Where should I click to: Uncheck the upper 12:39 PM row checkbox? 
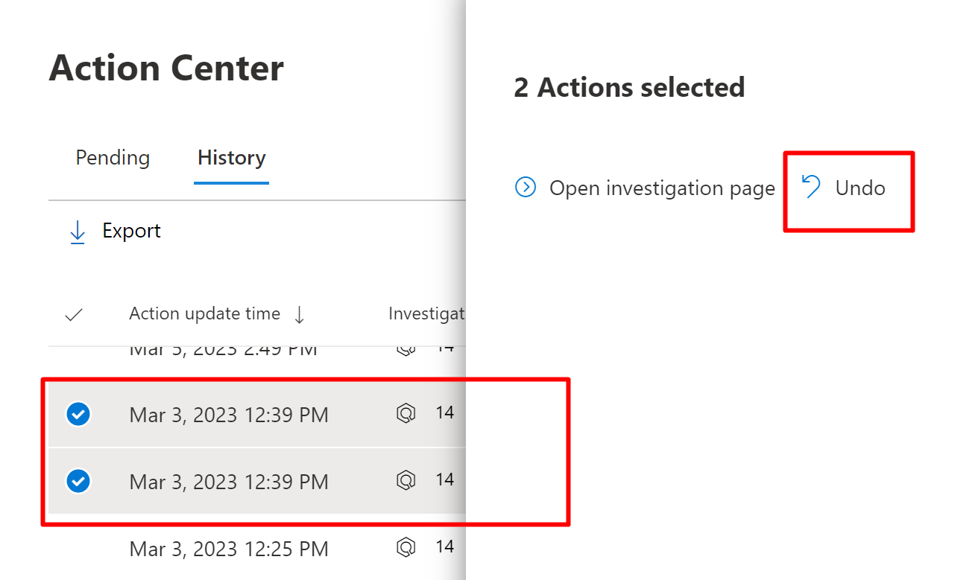click(x=78, y=414)
